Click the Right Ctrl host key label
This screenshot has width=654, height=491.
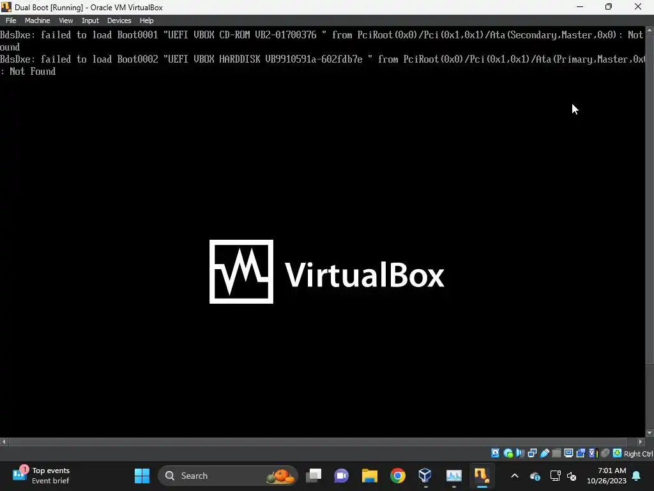(x=638, y=453)
